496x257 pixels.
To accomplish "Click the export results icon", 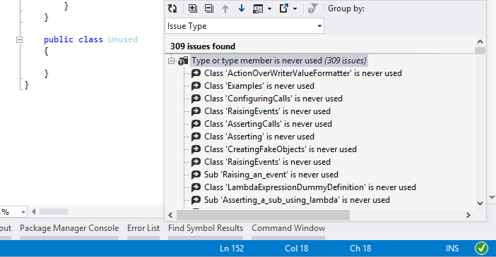I will 284,8.
